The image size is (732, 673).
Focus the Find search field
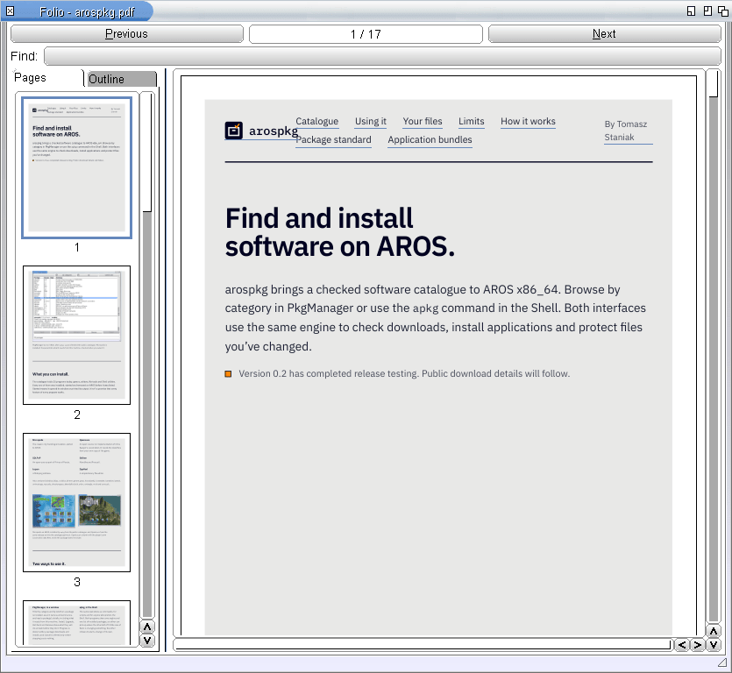click(x=382, y=56)
